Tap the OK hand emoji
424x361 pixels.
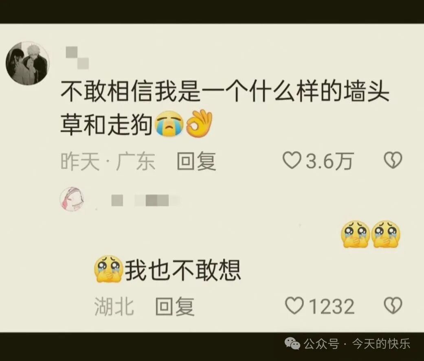[200, 123]
